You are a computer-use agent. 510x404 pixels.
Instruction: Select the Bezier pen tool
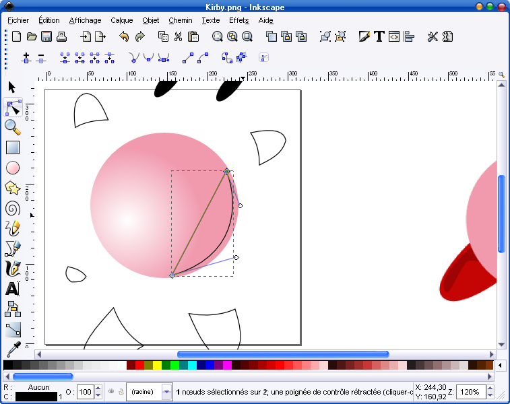[13, 248]
